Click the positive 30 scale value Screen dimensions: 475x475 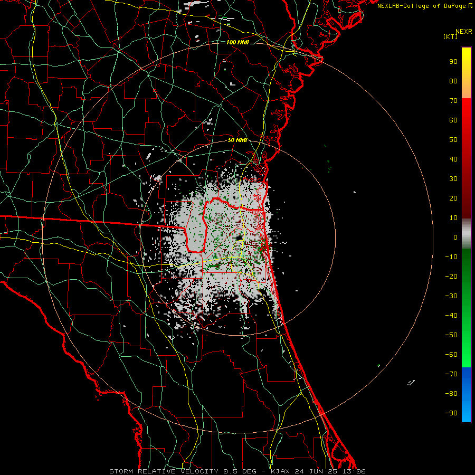tap(453, 179)
